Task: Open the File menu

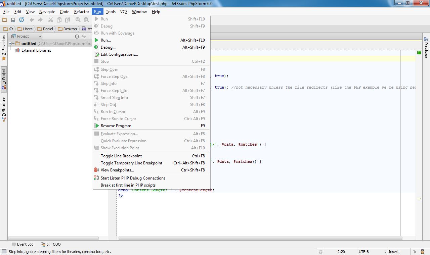Action: coord(6,12)
